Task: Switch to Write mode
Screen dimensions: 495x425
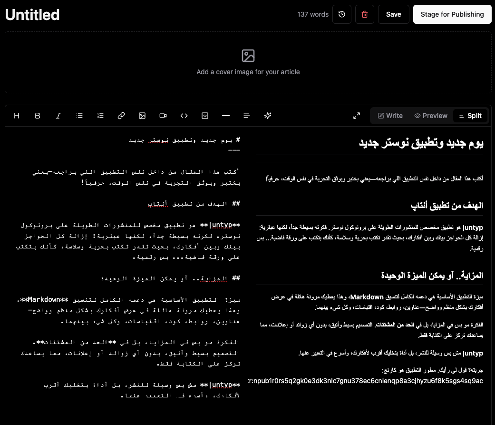Action: [x=390, y=116]
